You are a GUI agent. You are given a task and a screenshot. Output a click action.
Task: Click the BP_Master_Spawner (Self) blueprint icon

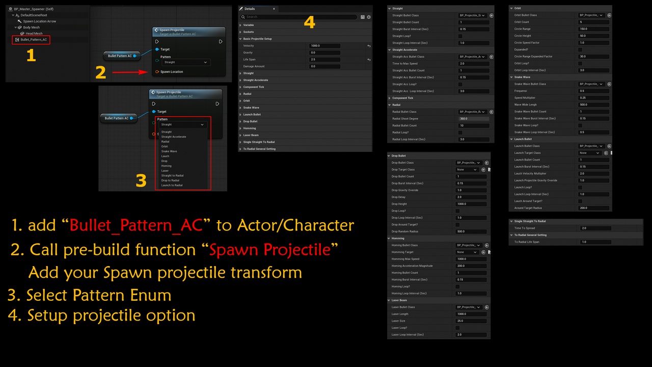point(11,9)
